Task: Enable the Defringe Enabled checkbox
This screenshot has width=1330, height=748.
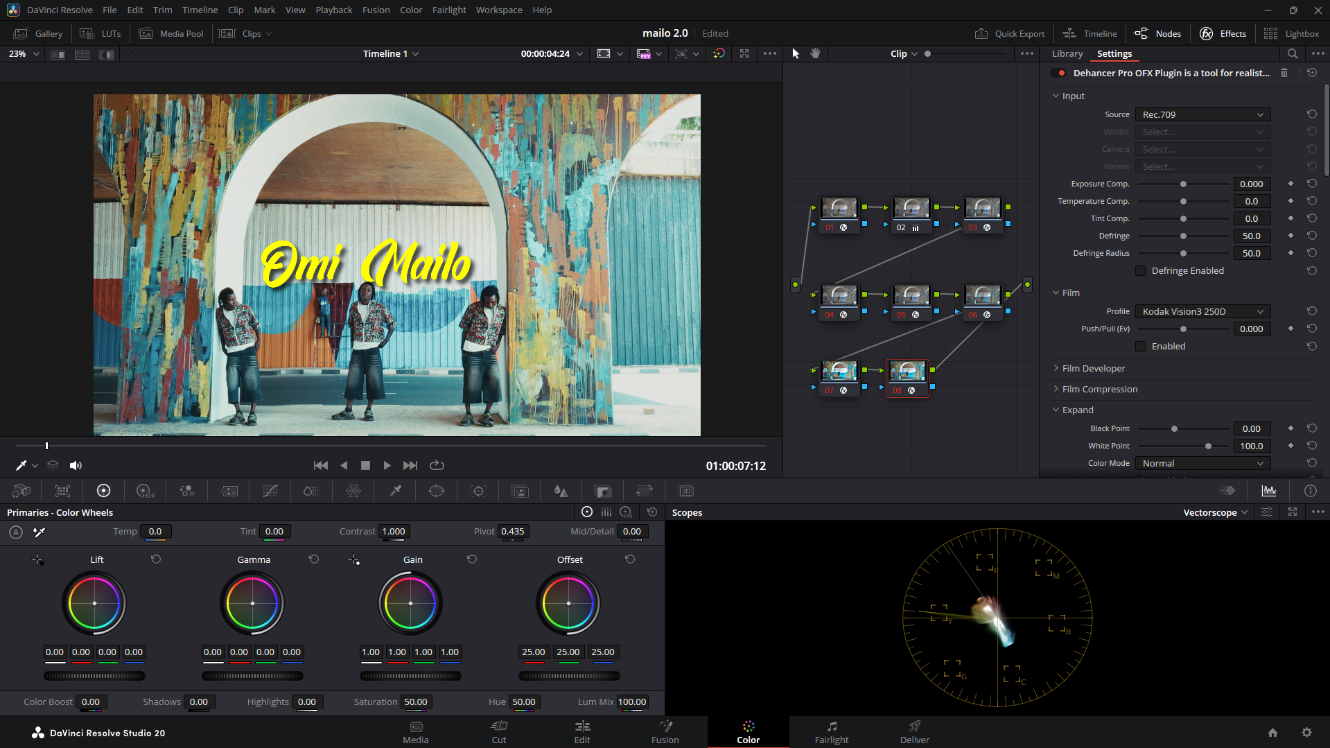Action: pos(1140,270)
